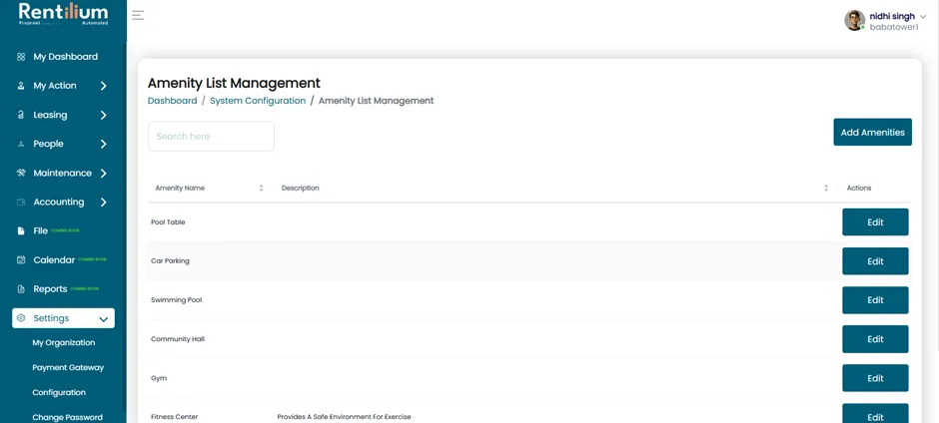
Task: Edit the Car Parking amenity
Action: point(875,261)
